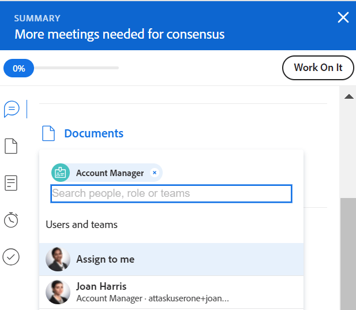The width and height of the screenshot is (356, 310).
Task: Open the Updates comment bubble icon
Action: tap(12, 109)
